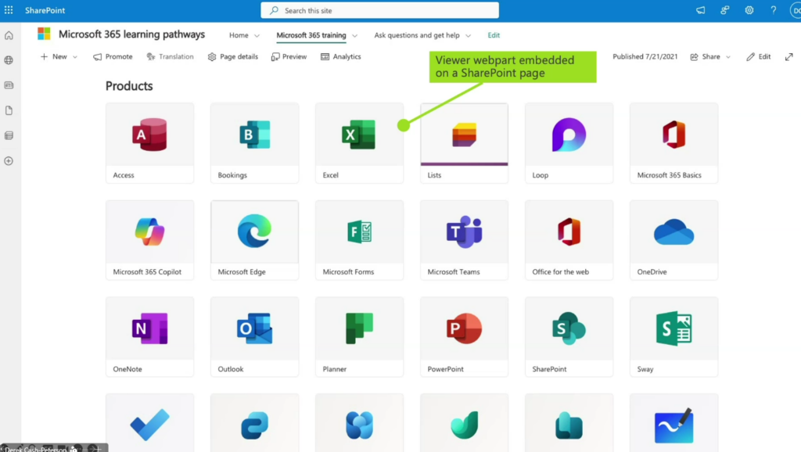Open the SharePoint app launcher waffle
Screen dimensions: 801x452
point(9,10)
